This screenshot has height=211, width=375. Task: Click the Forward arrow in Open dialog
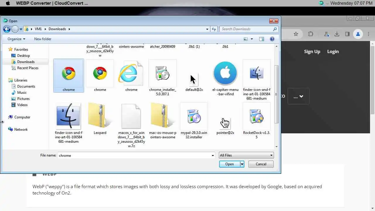click(x=15, y=29)
